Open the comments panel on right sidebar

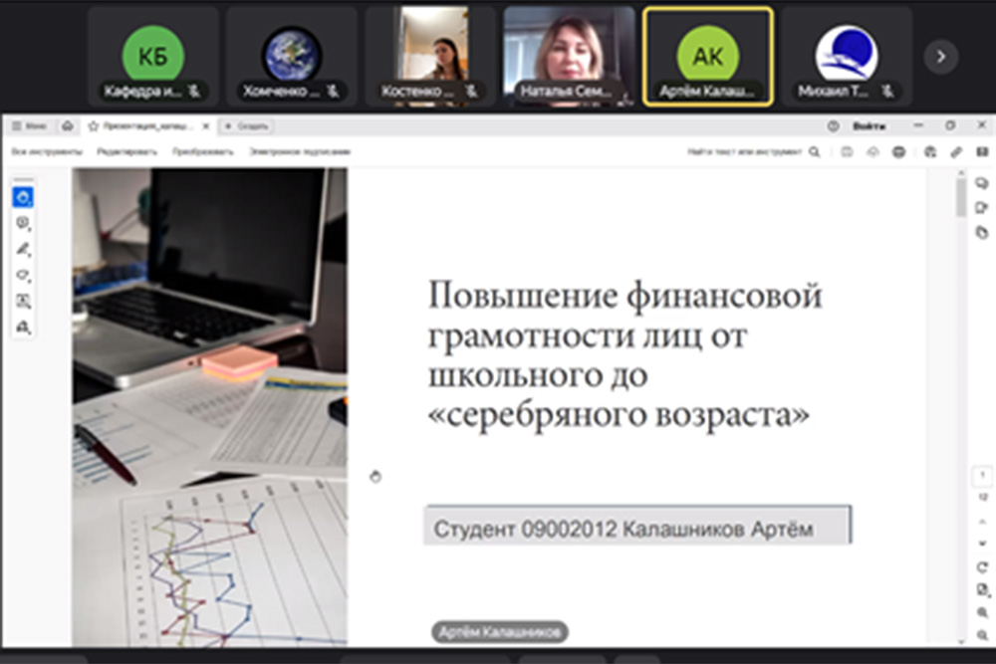(981, 183)
